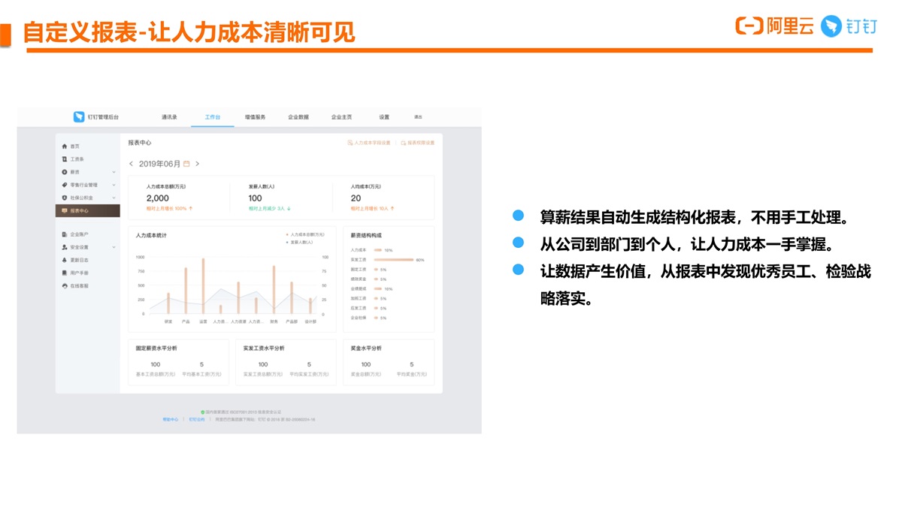Go to previous month arrow
The height and width of the screenshot is (507, 902).
tap(131, 164)
